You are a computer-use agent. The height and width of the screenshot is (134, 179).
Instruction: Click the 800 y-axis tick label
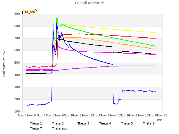17,26
